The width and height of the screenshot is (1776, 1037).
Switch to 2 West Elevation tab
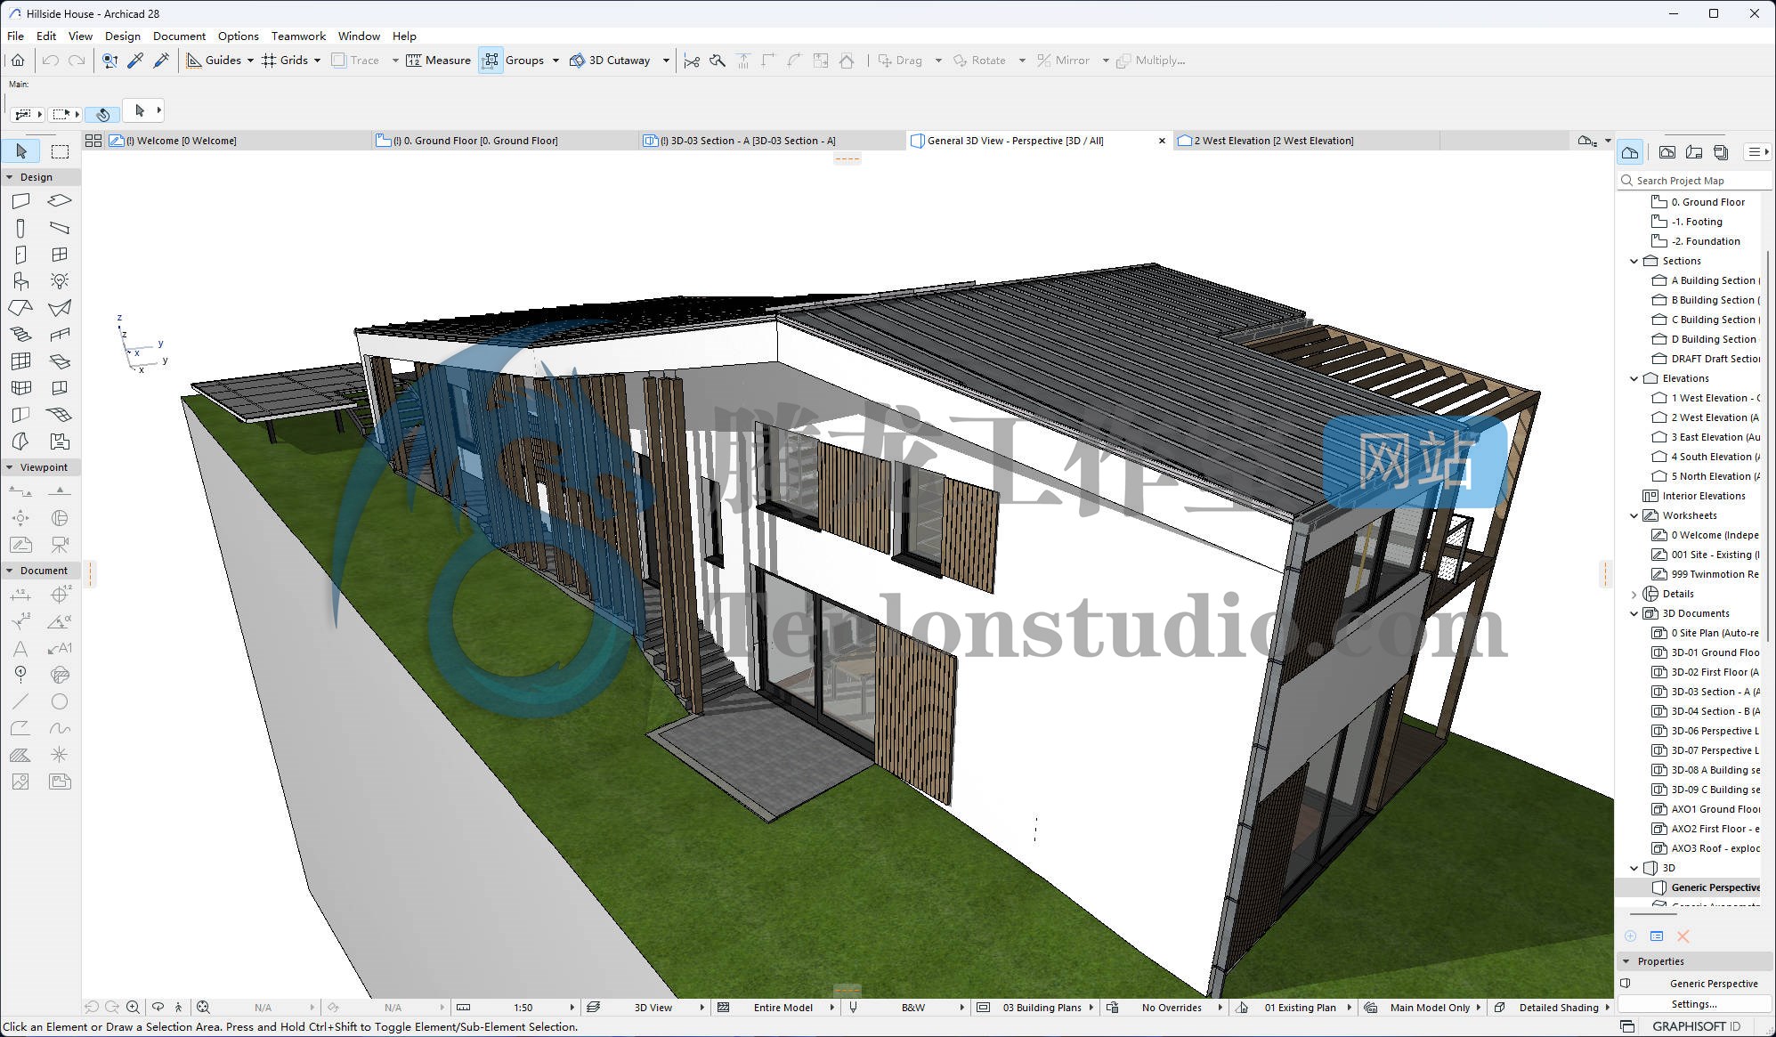tap(1272, 141)
